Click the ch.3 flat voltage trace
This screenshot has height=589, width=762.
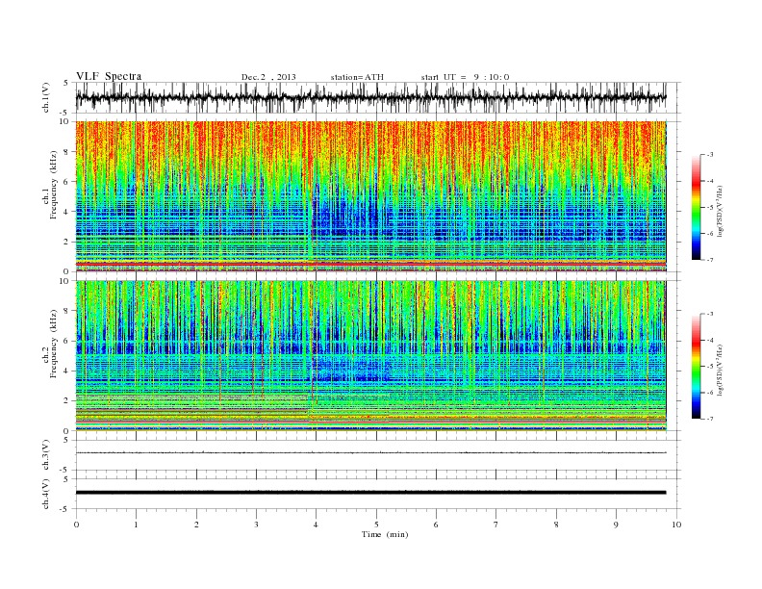370,453
